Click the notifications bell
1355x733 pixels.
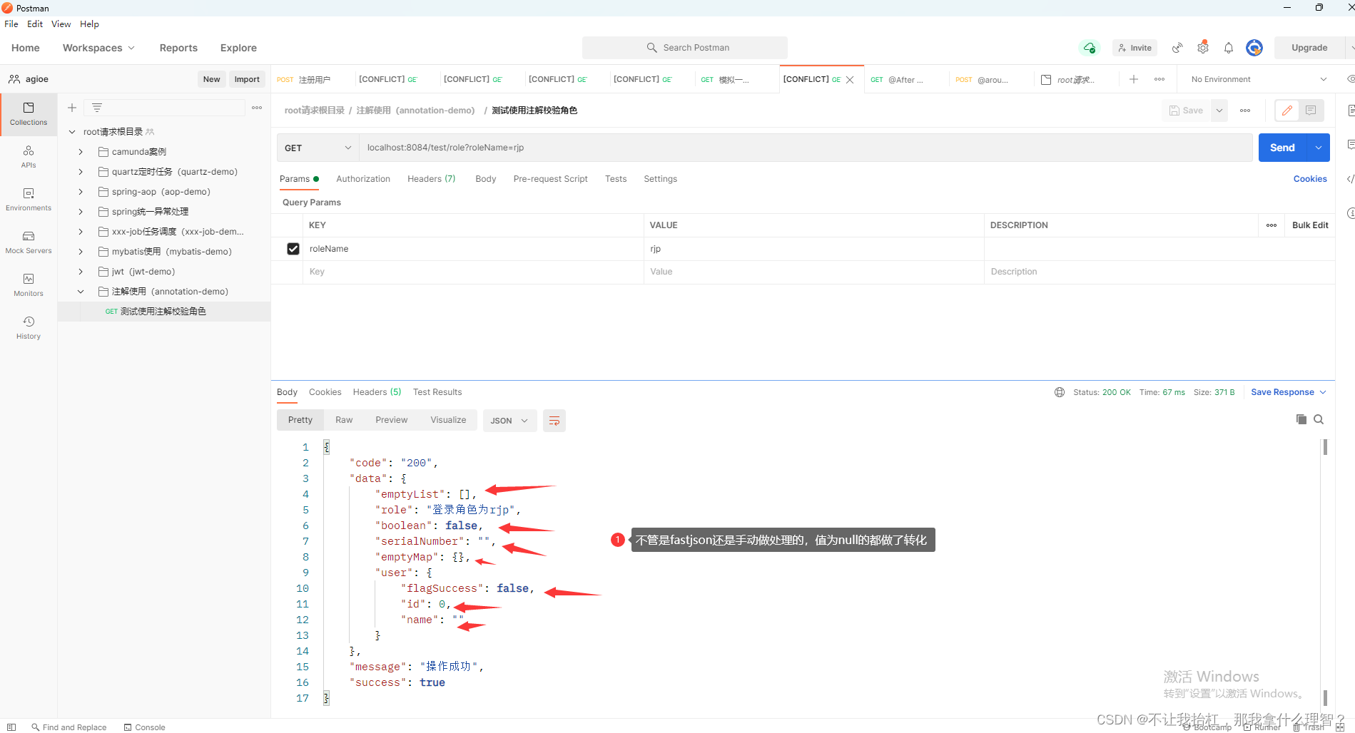pos(1228,47)
